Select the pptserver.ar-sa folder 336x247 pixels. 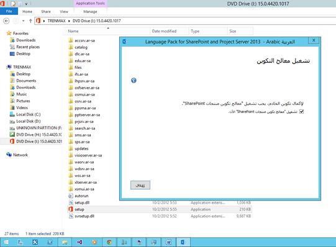point(87,115)
